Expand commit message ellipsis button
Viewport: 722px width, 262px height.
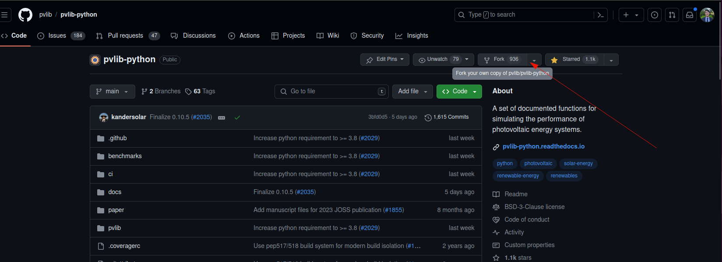tap(222, 117)
